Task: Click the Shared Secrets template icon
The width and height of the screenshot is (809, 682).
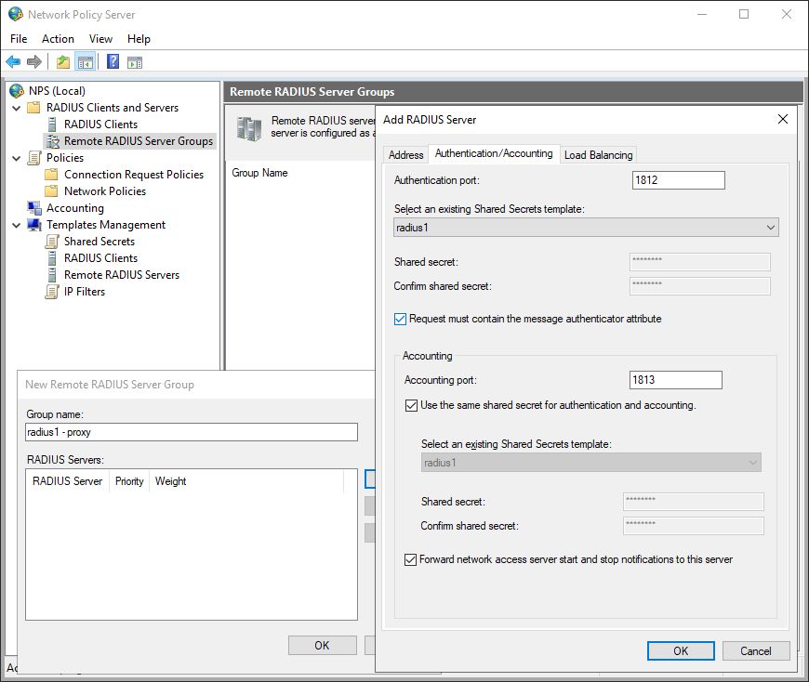Action: click(51, 242)
